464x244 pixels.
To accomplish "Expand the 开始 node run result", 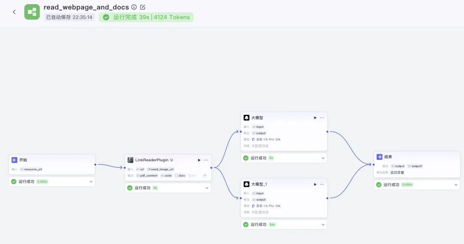I will (x=91, y=182).
